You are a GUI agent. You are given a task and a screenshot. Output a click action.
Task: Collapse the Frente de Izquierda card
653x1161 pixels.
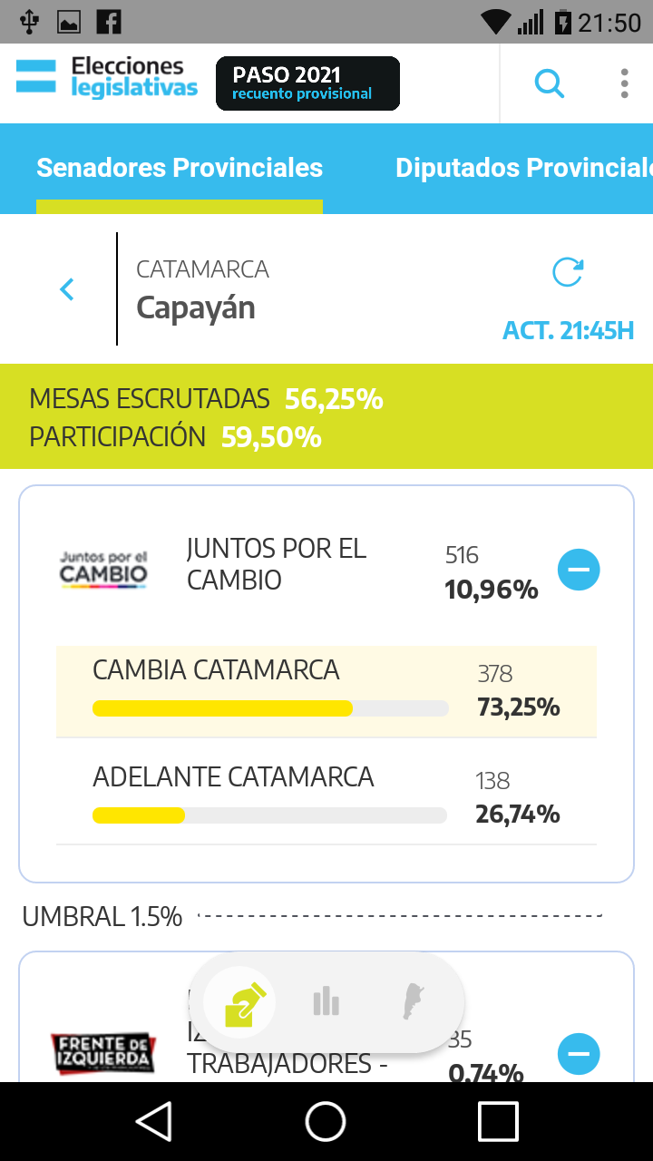579,1054
